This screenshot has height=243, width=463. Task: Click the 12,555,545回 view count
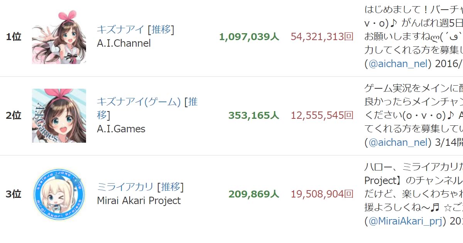321,117
